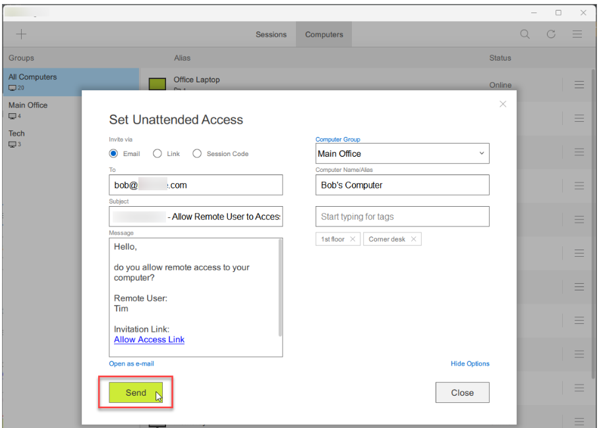Image resolution: width=599 pixels, height=428 pixels.
Task: Switch to the Sessions tab
Action: coord(271,34)
